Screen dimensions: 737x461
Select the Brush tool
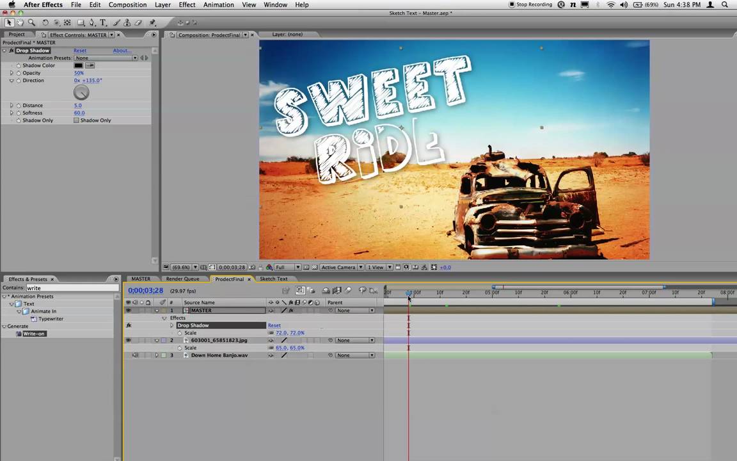pos(116,22)
